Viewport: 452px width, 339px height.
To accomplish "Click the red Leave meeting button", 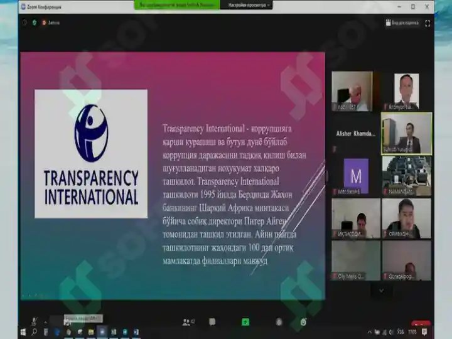I will 421,323.
